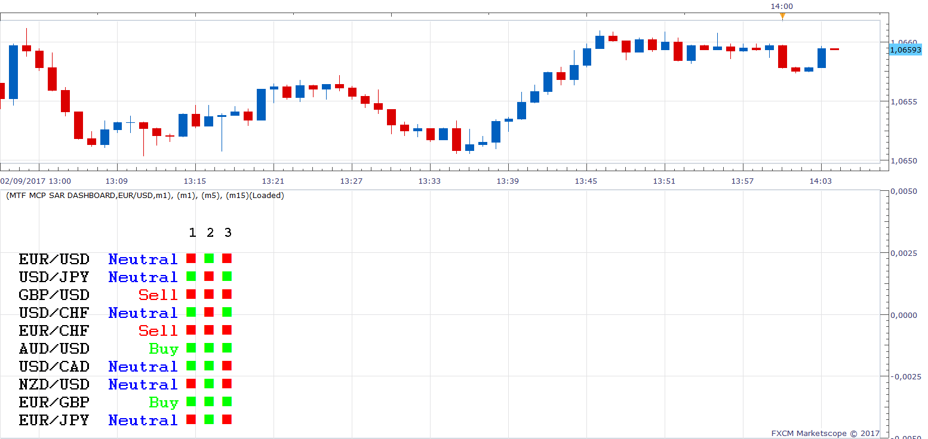Click the Buy signal for AUD/USD

pos(164,349)
